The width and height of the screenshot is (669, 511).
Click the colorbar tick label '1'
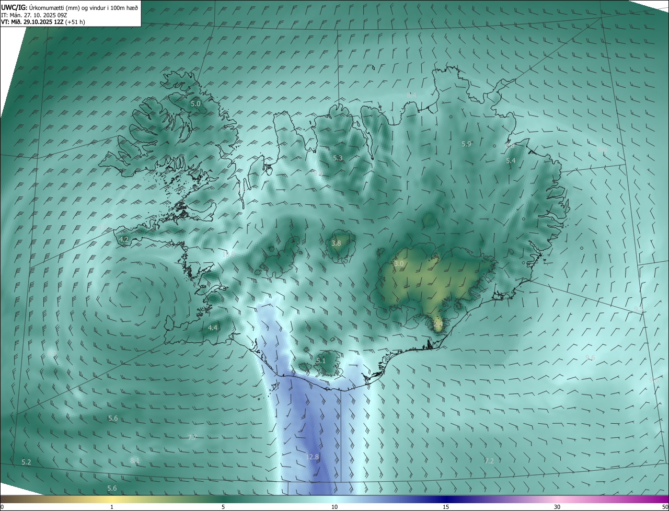point(112,507)
